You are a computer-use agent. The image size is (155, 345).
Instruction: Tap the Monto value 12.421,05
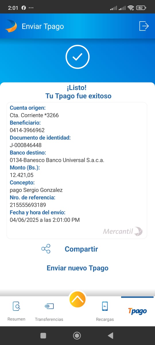[22, 175]
